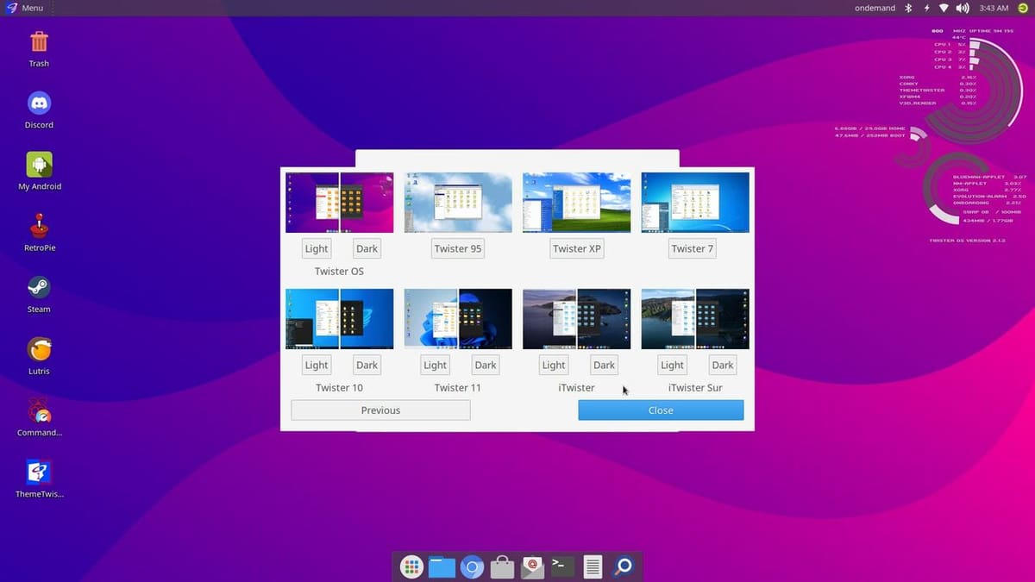This screenshot has width=1035, height=582.
Task: Click the Twister 10 preview thumbnail
Action: [x=339, y=319]
